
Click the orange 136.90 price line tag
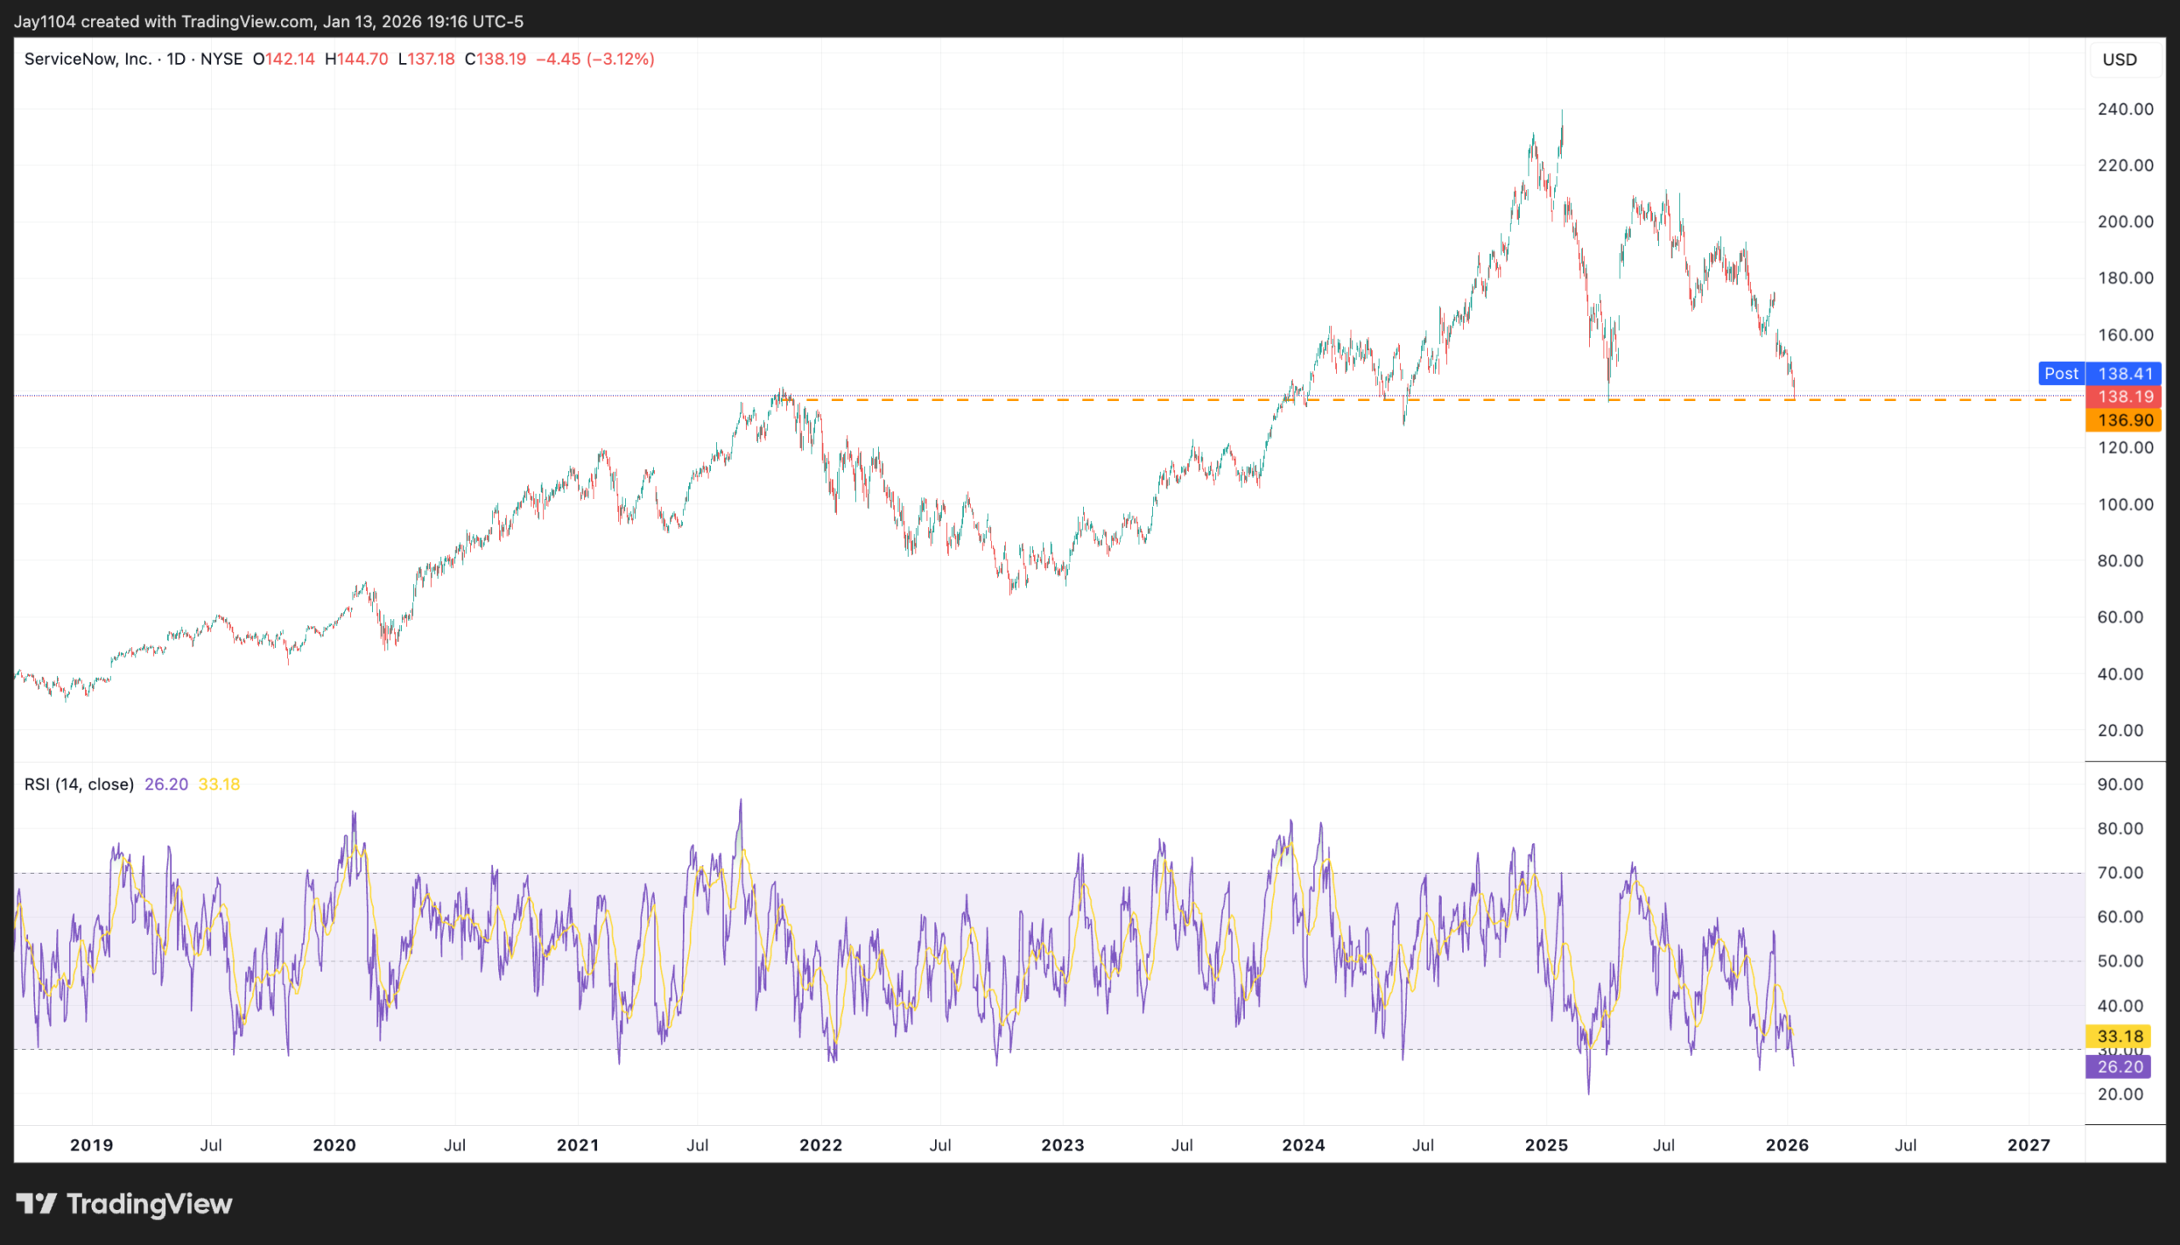click(2125, 421)
